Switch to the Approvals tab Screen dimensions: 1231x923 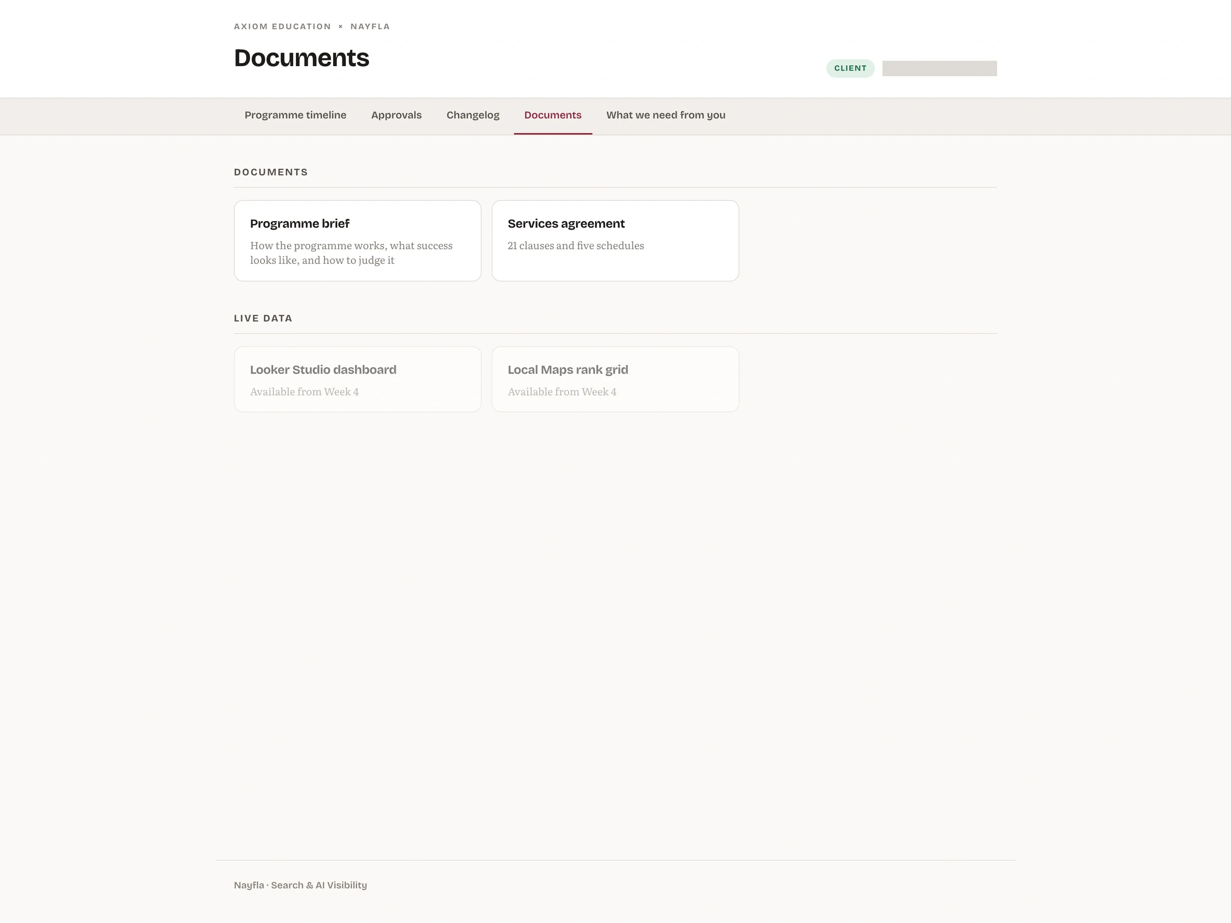click(x=396, y=115)
